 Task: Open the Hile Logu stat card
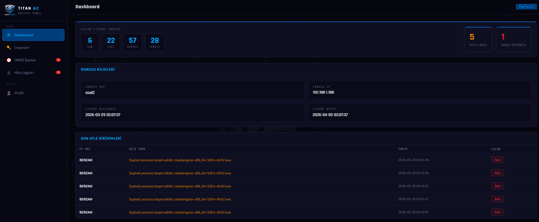coord(478,39)
